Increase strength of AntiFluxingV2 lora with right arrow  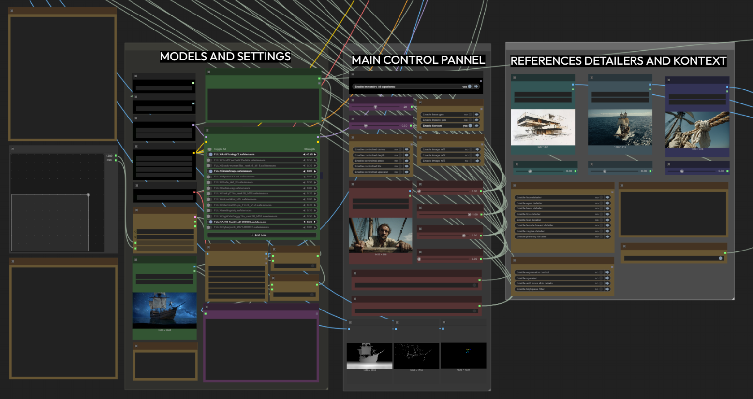click(315, 155)
